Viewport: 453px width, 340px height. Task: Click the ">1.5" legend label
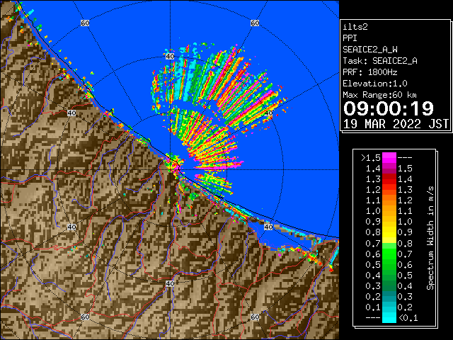click(371, 158)
